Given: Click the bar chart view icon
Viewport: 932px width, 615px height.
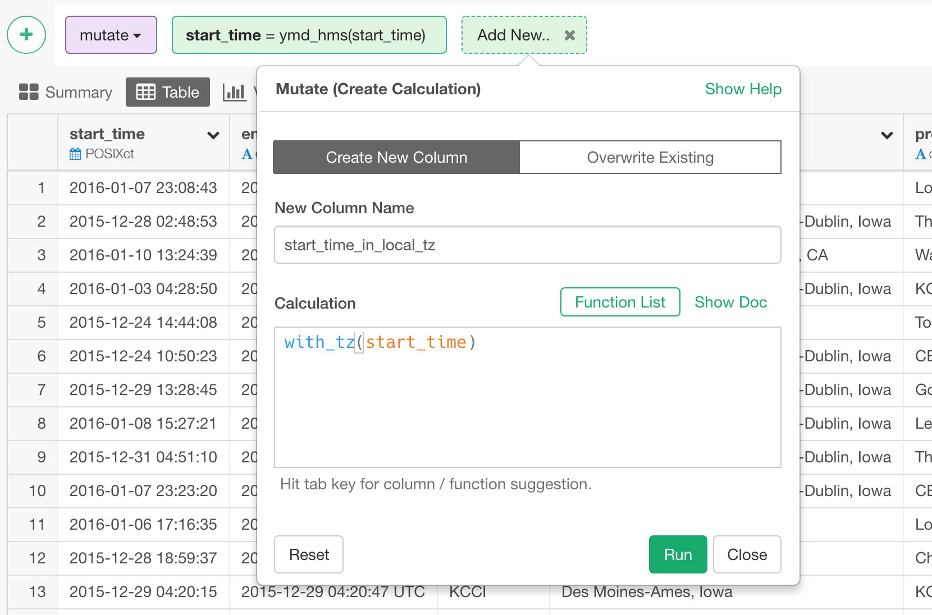Looking at the screenshot, I should (x=234, y=92).
